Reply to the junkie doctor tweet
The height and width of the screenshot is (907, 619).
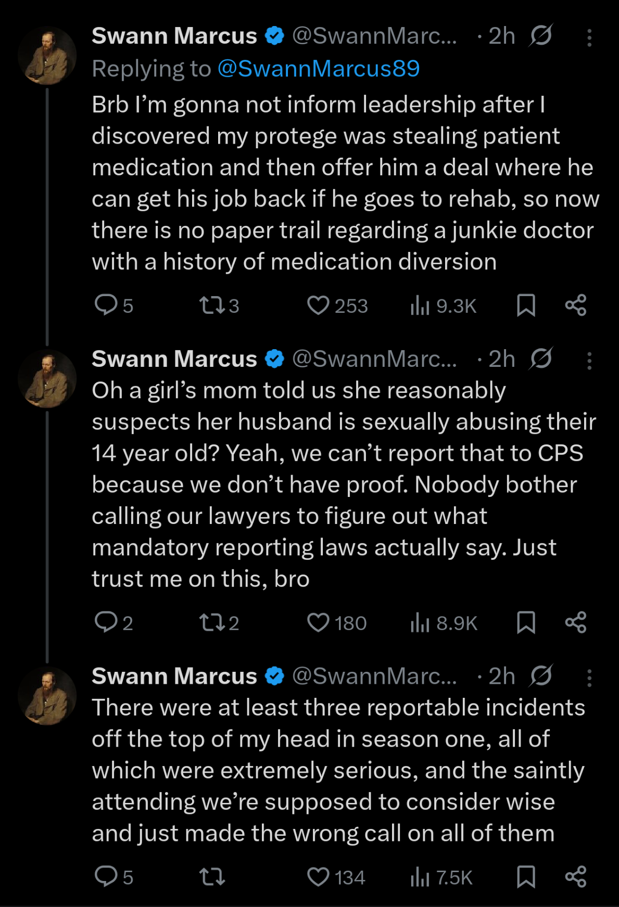pyautogui.click(x=106, y=305)
